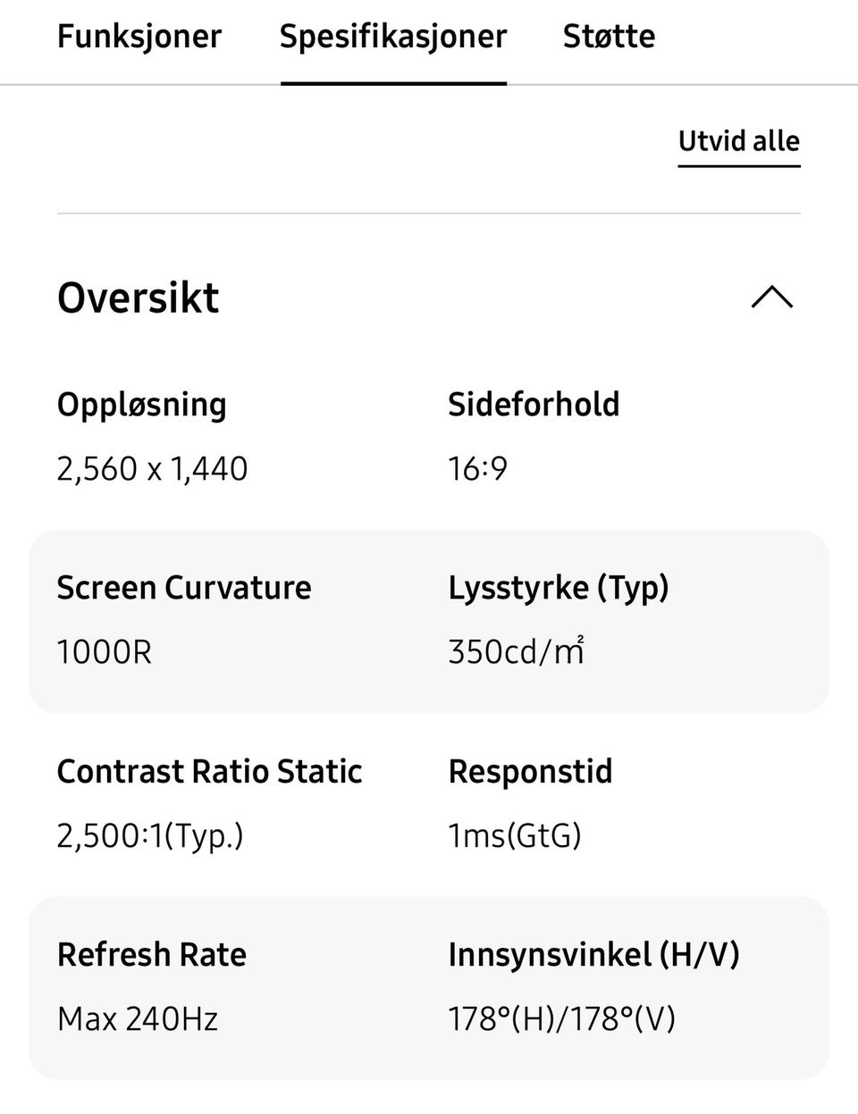
Task: Click the Oppløsning spec label
Action: point(142,405)
